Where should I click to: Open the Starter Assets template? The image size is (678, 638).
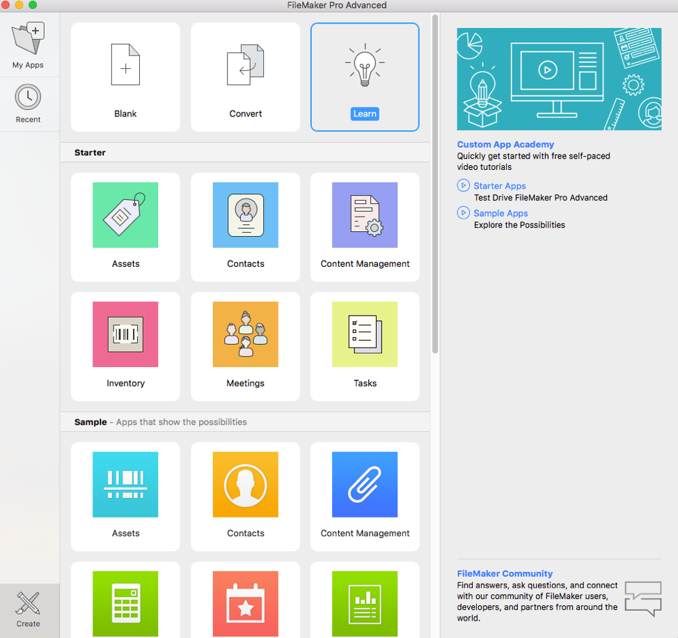click(125, 226)
